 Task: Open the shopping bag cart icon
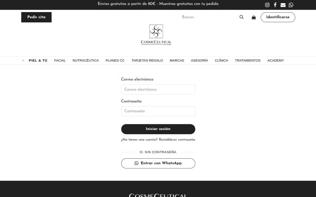pyautogui.click(x=254, y=17)
